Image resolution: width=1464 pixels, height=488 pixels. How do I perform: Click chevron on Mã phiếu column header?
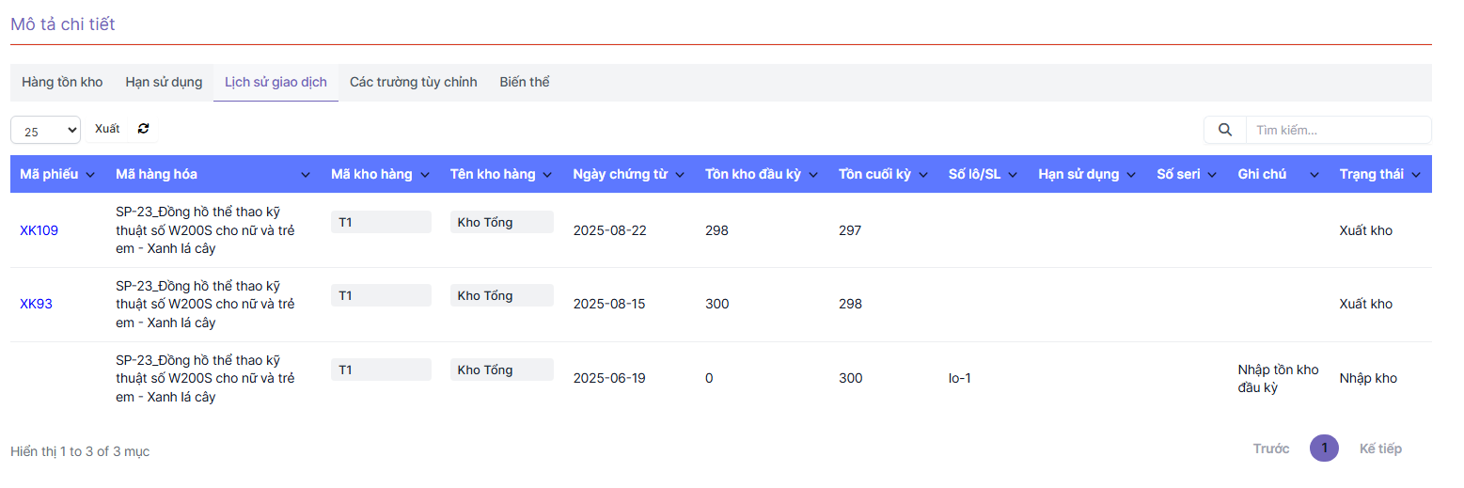pos(90,175)
